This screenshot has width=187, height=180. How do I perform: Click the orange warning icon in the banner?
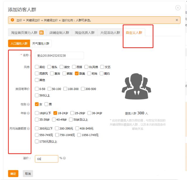point(12,20)
